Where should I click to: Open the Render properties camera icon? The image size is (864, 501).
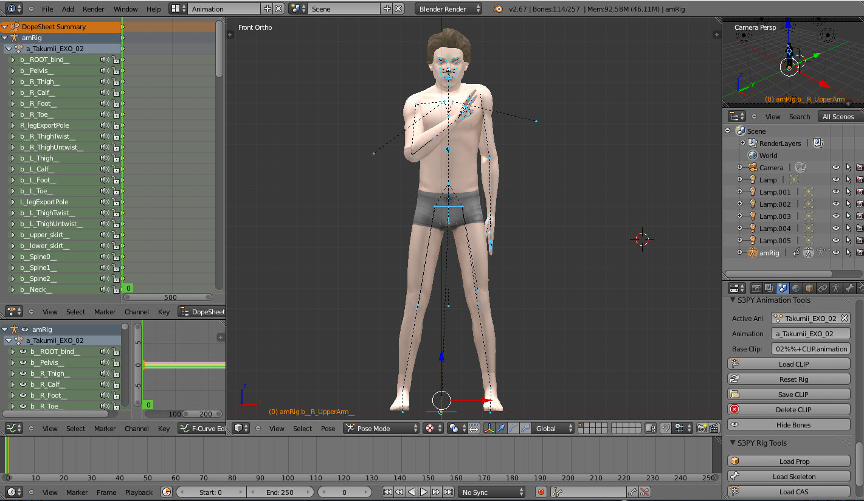tap(756, 288)
